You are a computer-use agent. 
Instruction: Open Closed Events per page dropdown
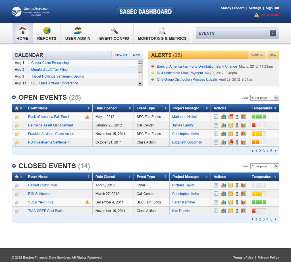(264, 166)
